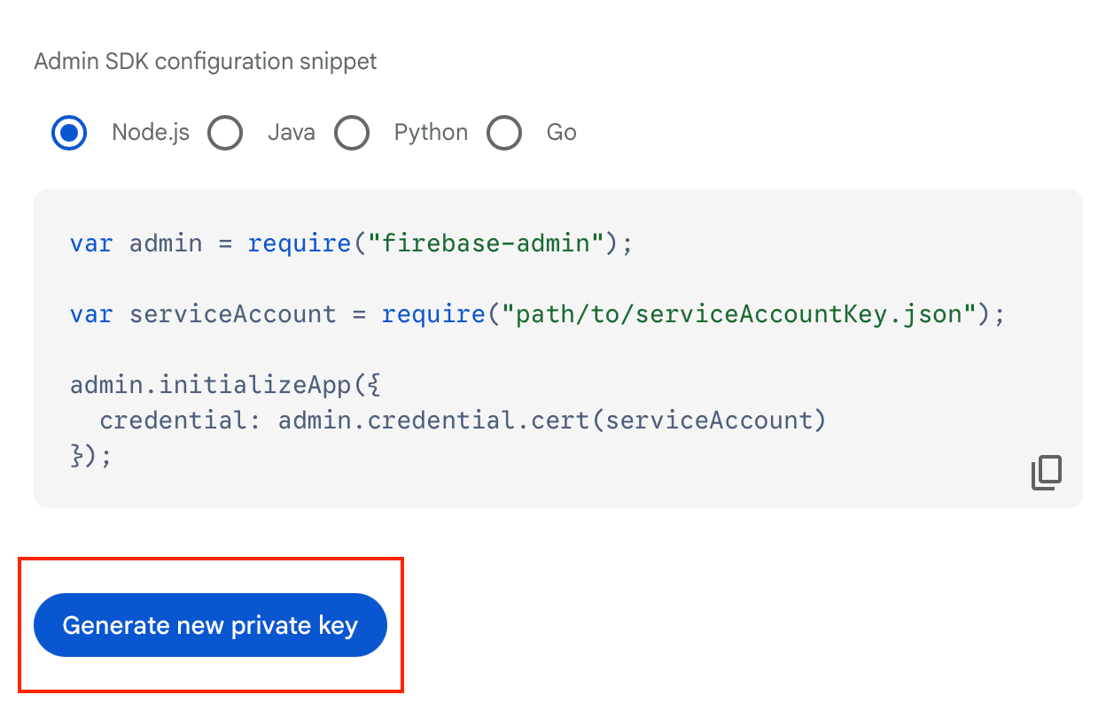This screenshot has width=1106, height=710.
Task: Select the Java radio button
Action: click(225, 133)
